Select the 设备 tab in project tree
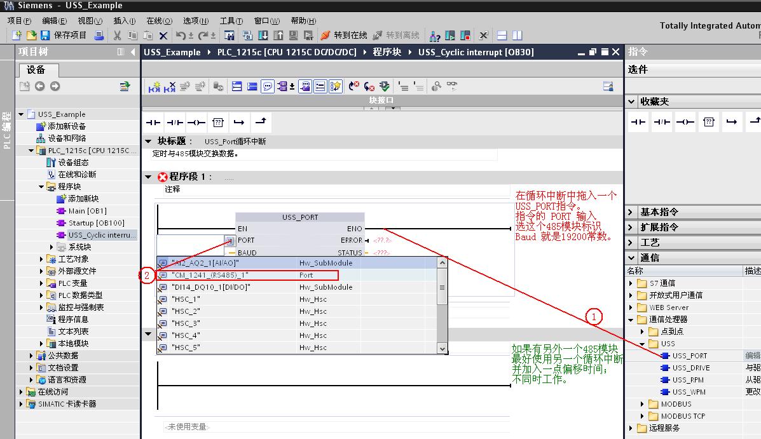Viewport: 761px width, 439px height. (39, 70)
